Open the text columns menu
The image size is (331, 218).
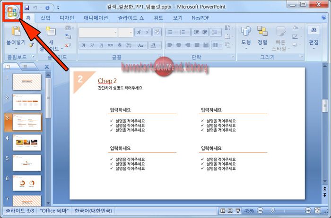coord(217,45)
